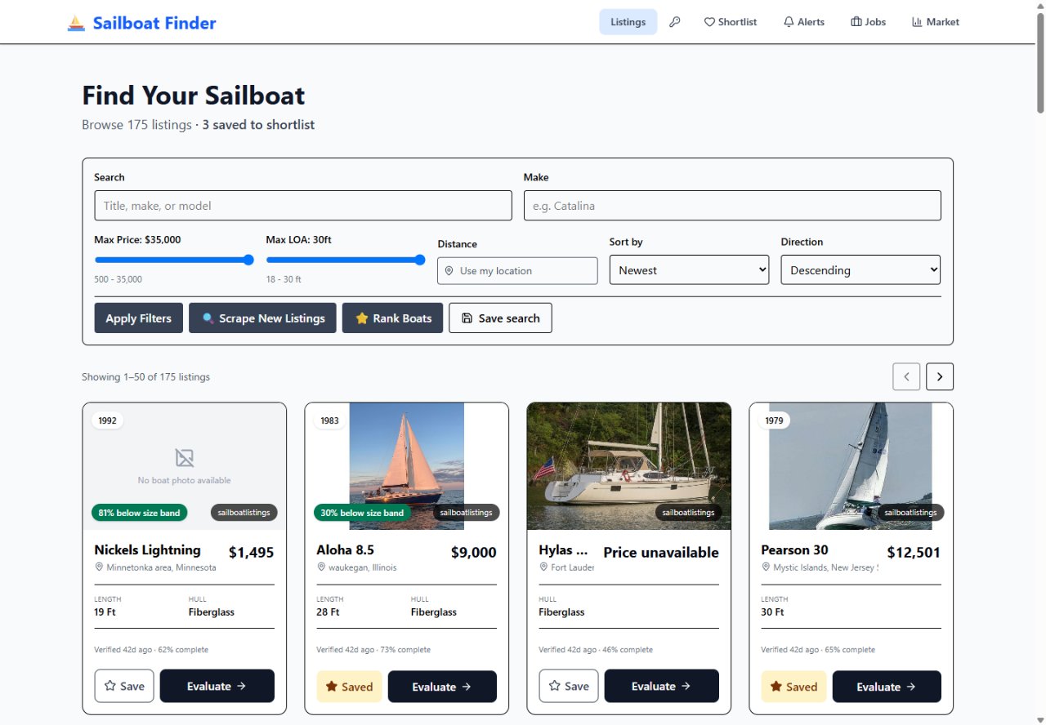
Task: Go to next listings page arrow
Action: 940,376
